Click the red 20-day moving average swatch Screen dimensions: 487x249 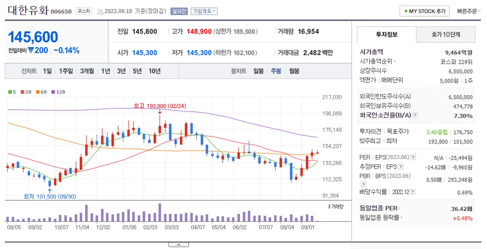click(23, 92)
